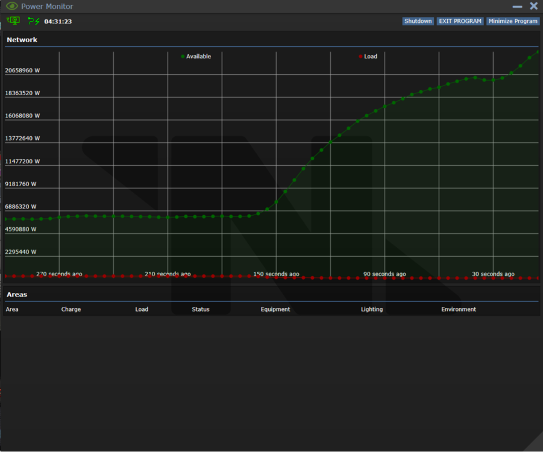Click the red Load legend dot
The image size is (543, 452).
(x=360, y=57)
